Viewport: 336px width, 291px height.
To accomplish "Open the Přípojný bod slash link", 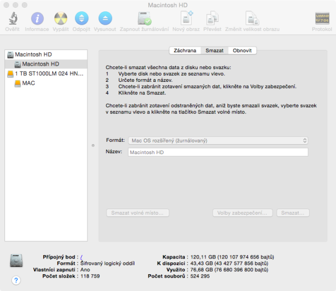I will point(81,256).
